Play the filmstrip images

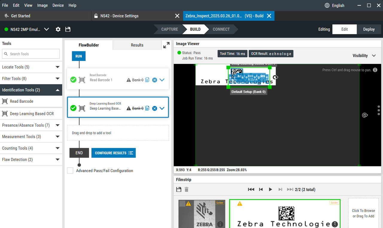270,189
